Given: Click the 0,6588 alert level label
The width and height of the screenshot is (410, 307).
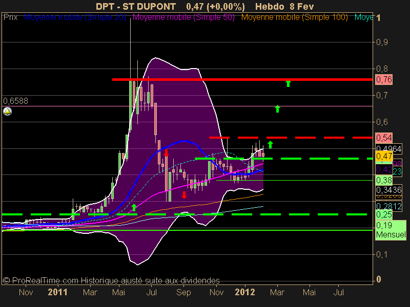Looking at the screenshot, I should (x=15, y=101).
